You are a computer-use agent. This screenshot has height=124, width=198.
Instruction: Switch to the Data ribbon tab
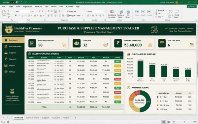[47, 7]
